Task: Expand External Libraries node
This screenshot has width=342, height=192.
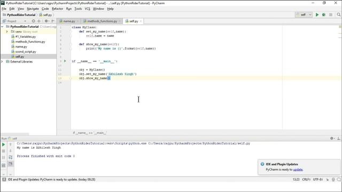Action: [2, 62]
